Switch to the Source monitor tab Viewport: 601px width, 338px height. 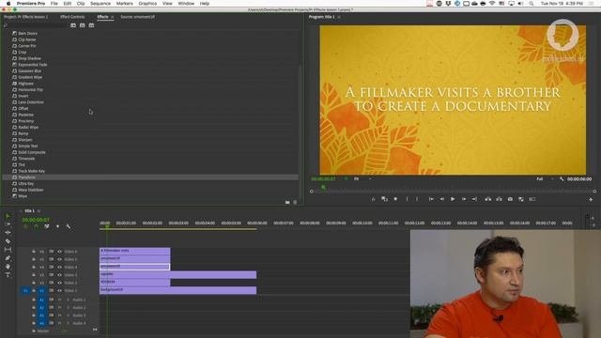pyautogui.click(x=138, y=17)
